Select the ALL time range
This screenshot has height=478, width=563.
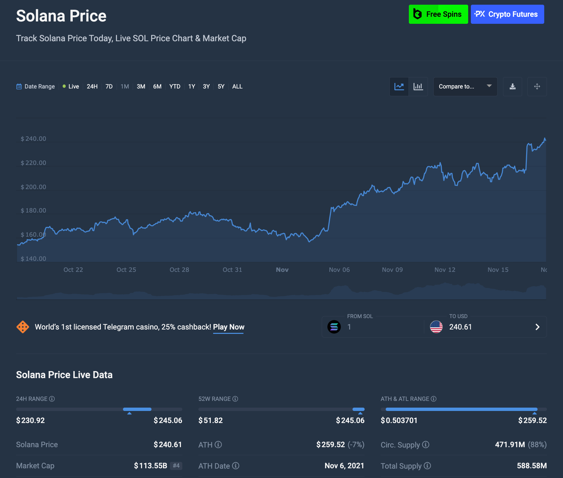click(x=237, y=86)
